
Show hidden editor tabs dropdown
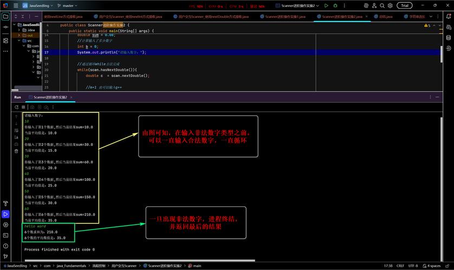431,16
